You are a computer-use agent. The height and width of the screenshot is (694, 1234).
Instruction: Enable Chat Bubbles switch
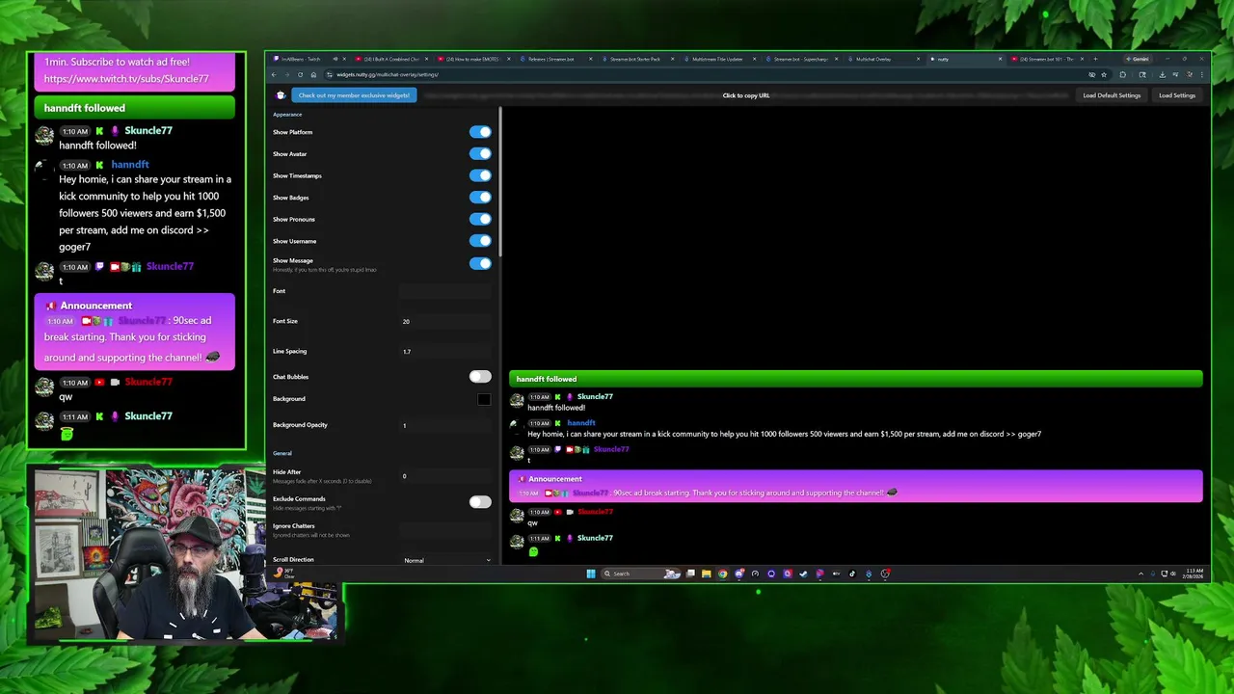pos(480,377)
